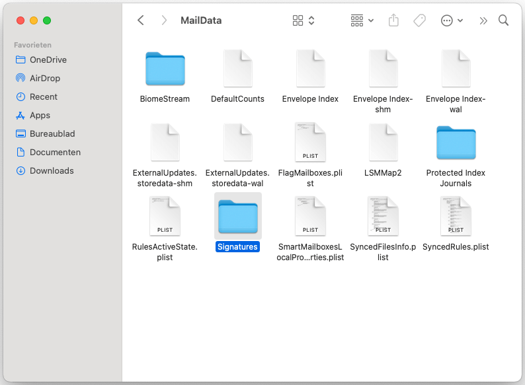Open the search magnifier icon
This screenshot has width=525, height=385.
click(x=503, y=20)
